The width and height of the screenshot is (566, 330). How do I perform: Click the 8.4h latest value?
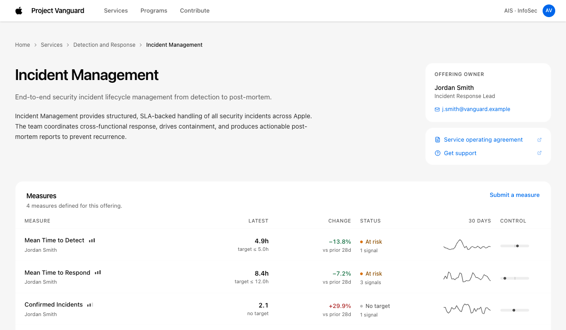[x=262, y=273]
